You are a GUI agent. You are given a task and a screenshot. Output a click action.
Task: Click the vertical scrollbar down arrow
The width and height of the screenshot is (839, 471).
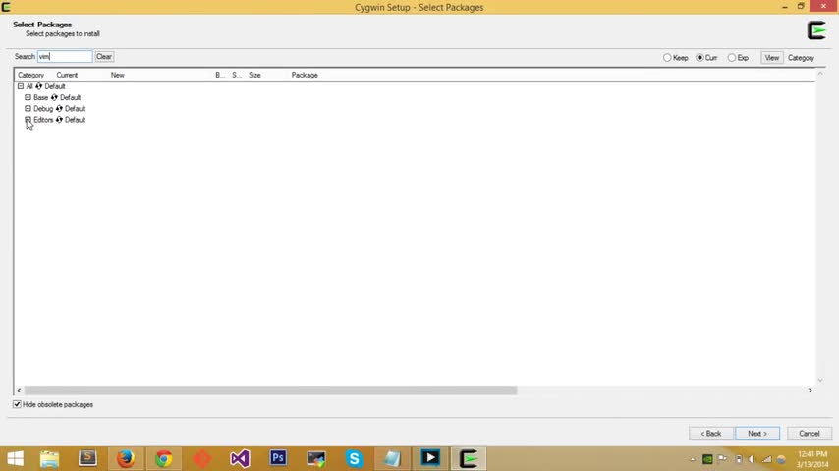coord(820,380)
